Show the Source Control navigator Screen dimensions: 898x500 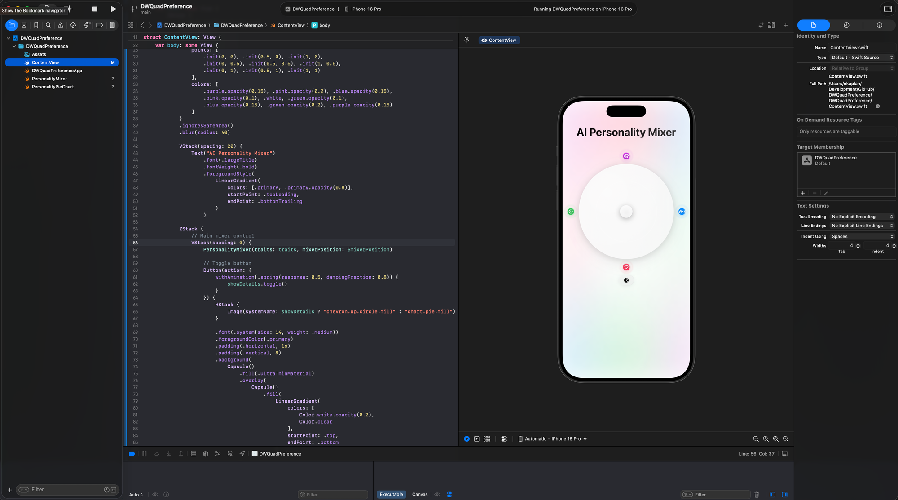tap(24, 25)
